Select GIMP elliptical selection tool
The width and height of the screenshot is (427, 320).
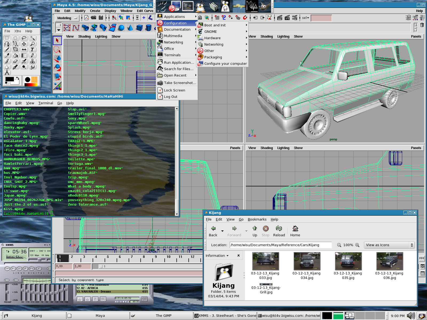[15, 38]
